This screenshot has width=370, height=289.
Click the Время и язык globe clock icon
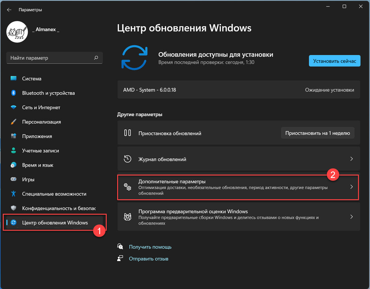pos(14,165)
